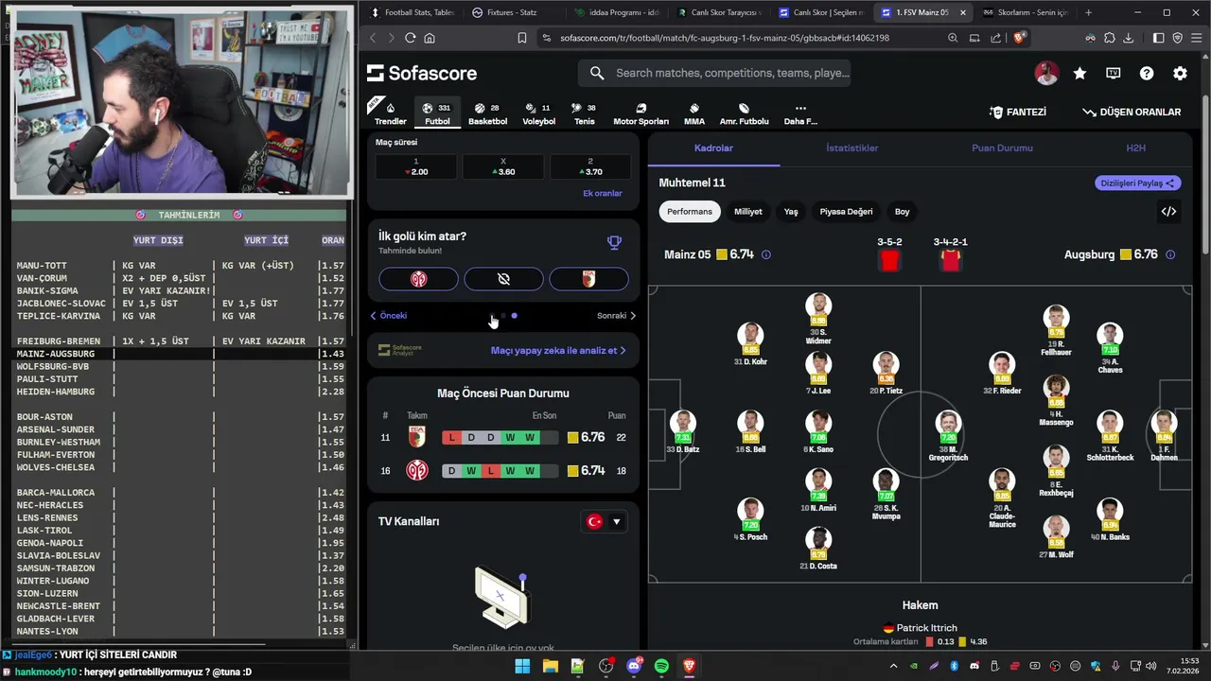Viewport: 1211px width, 681px height.
Task: Click the embed code icon for lineups
Action: pos(1168,211)
